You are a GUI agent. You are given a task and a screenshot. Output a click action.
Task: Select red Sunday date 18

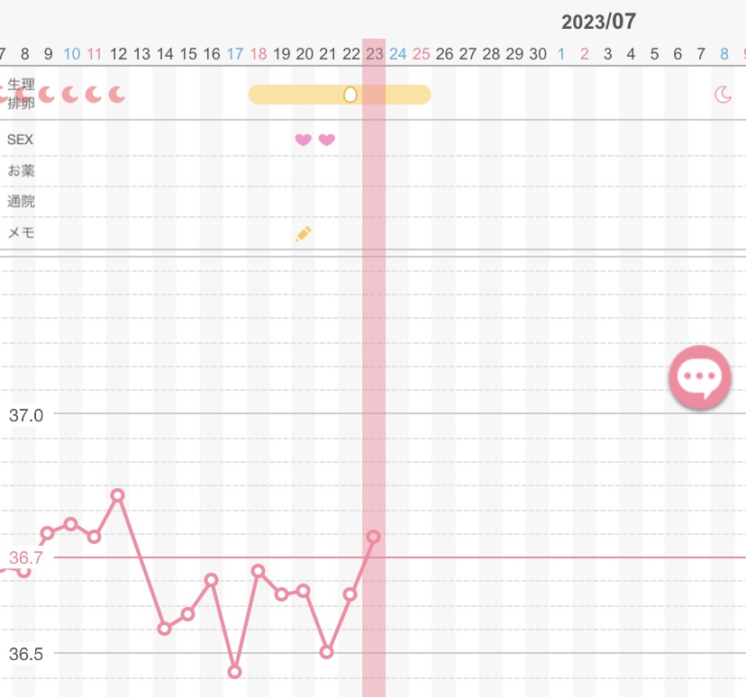[x=259, y=54]
